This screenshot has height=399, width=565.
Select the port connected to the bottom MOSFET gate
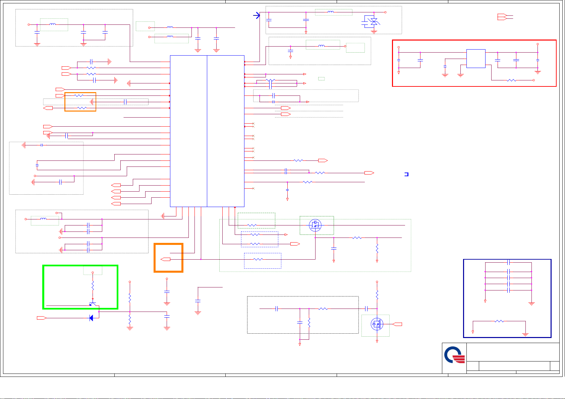(397, 324)
